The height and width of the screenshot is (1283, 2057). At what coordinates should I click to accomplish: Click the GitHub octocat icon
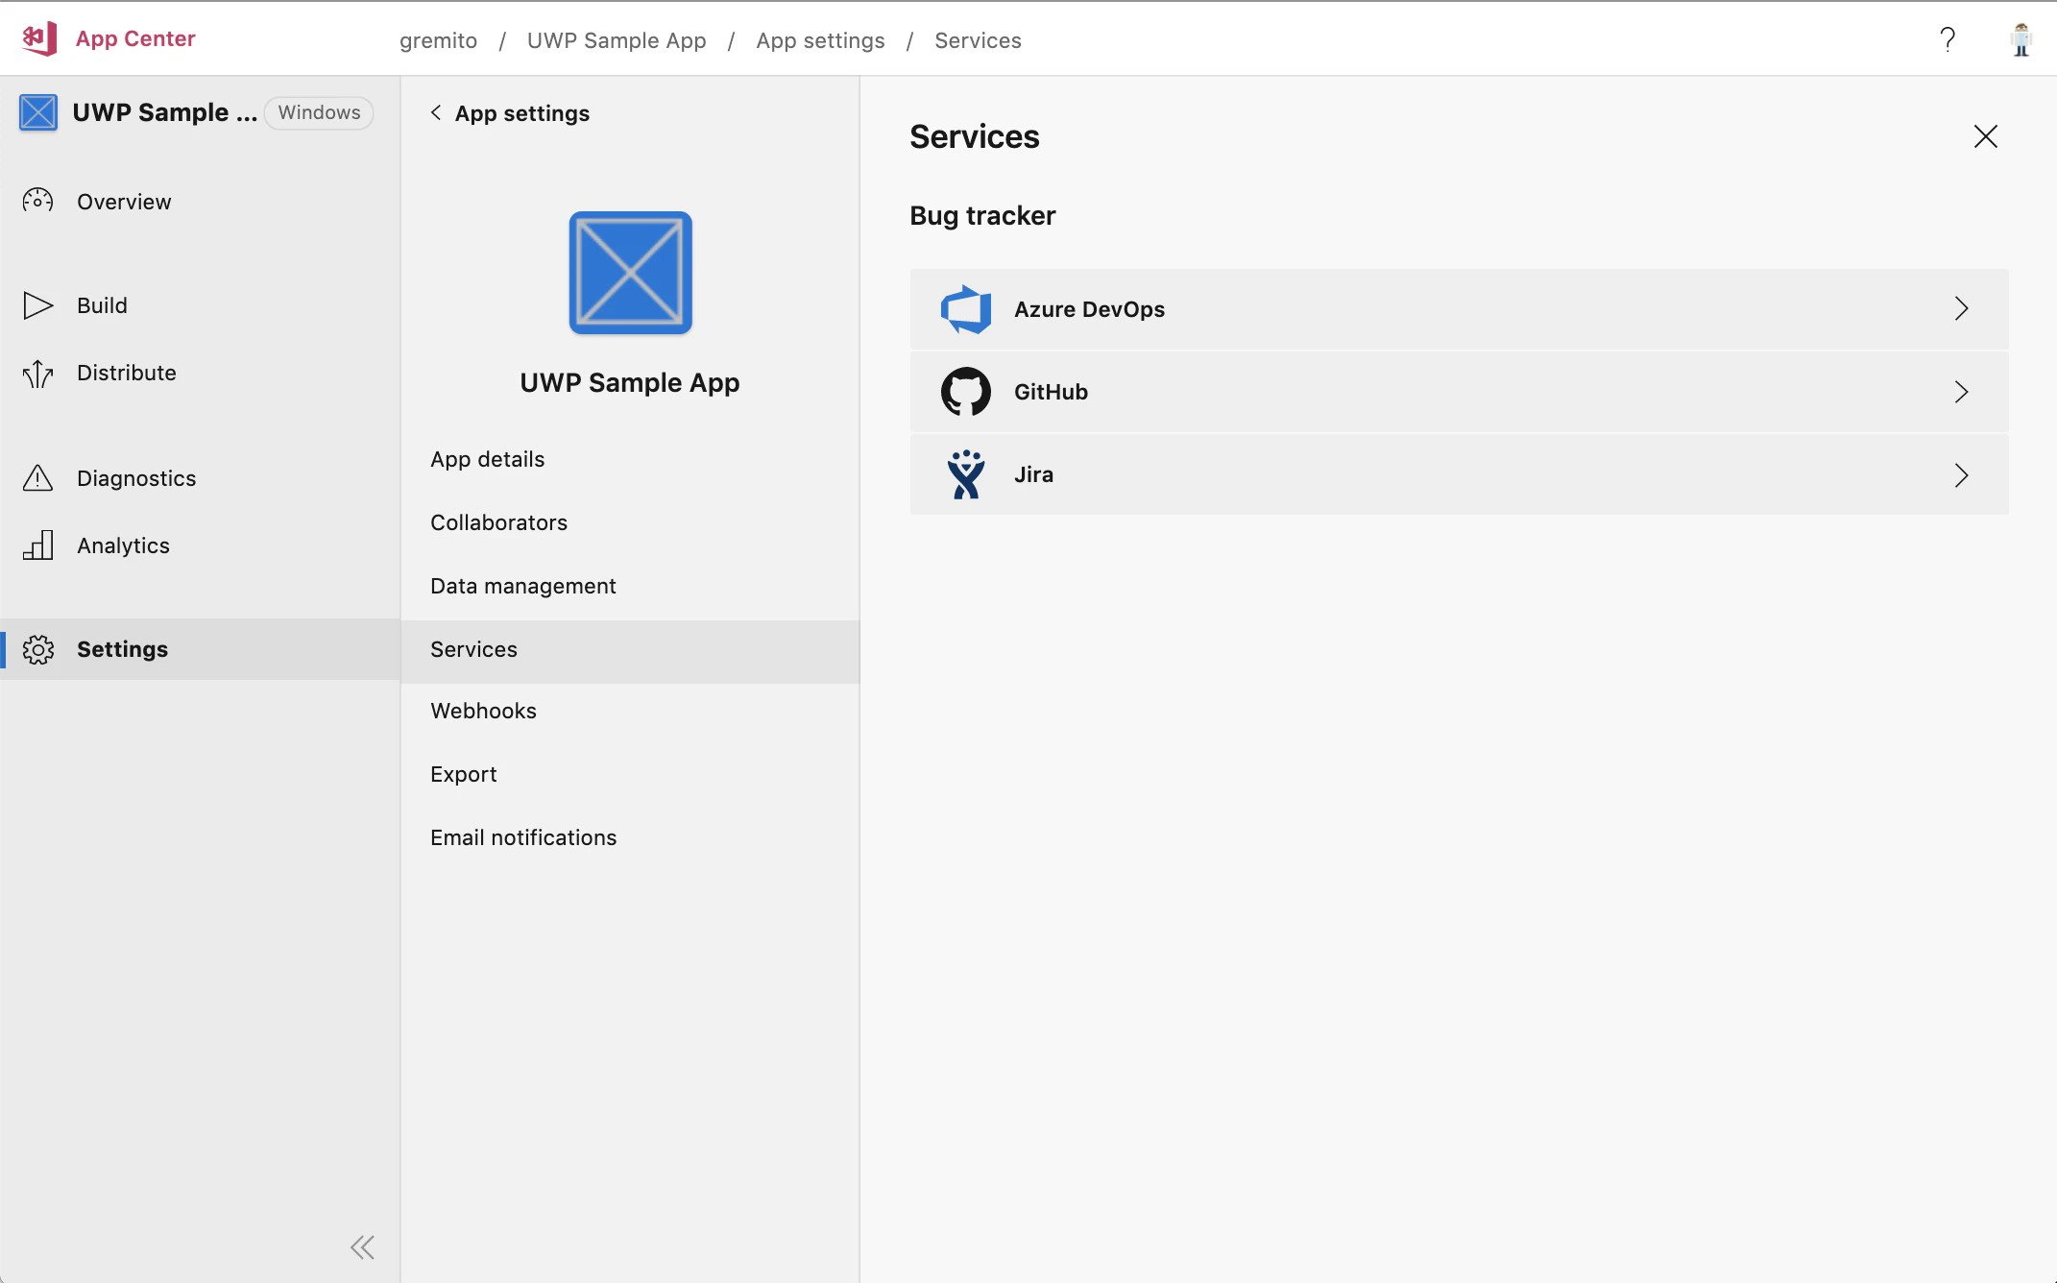coord(965,392)
